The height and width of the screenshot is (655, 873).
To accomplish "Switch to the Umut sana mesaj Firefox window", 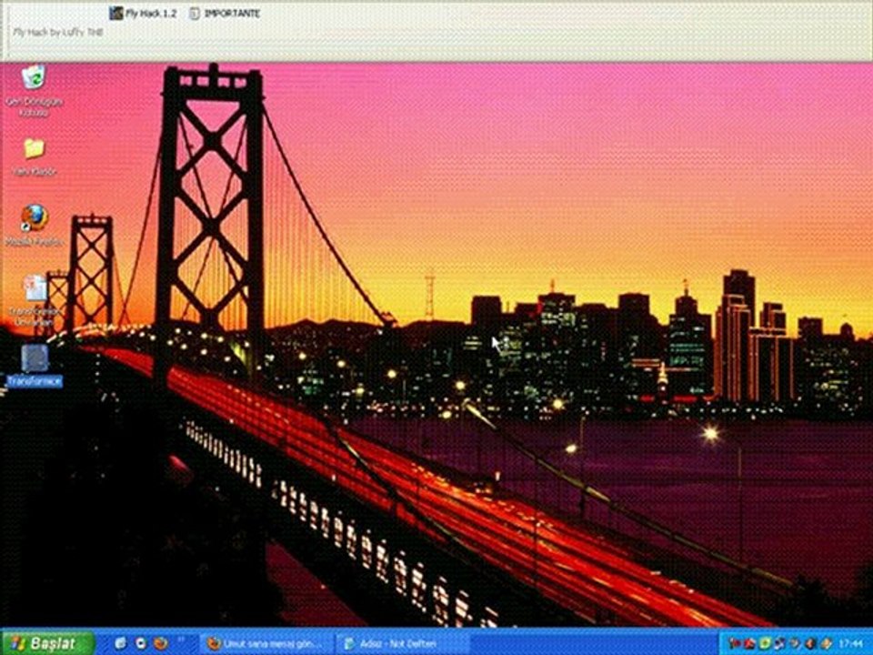I will click(x=266, y=644).
